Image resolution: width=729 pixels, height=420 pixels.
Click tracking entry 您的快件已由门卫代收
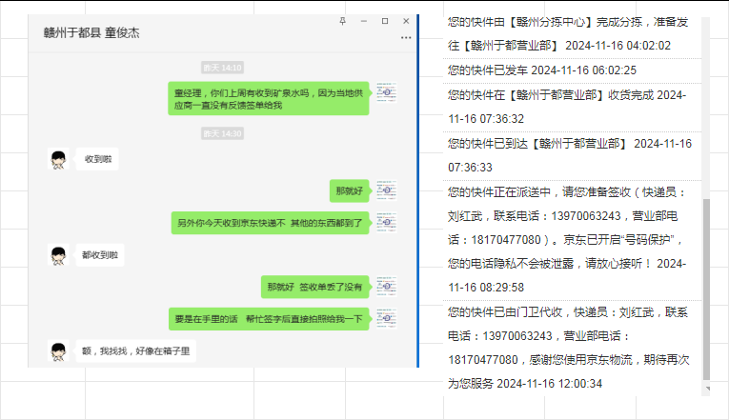pos(572,348)
